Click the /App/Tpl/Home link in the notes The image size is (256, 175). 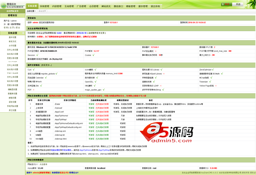(86, 150)
